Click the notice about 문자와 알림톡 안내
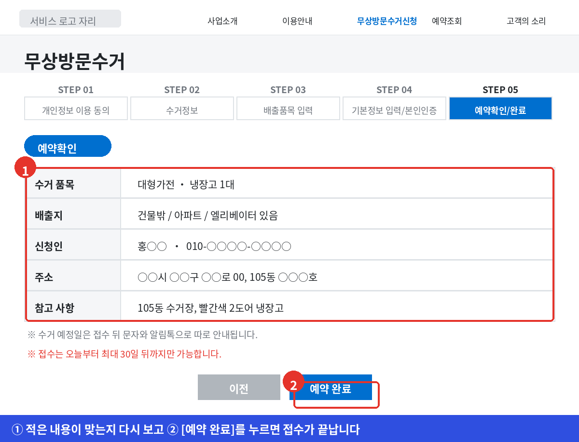 pos(143,334)
